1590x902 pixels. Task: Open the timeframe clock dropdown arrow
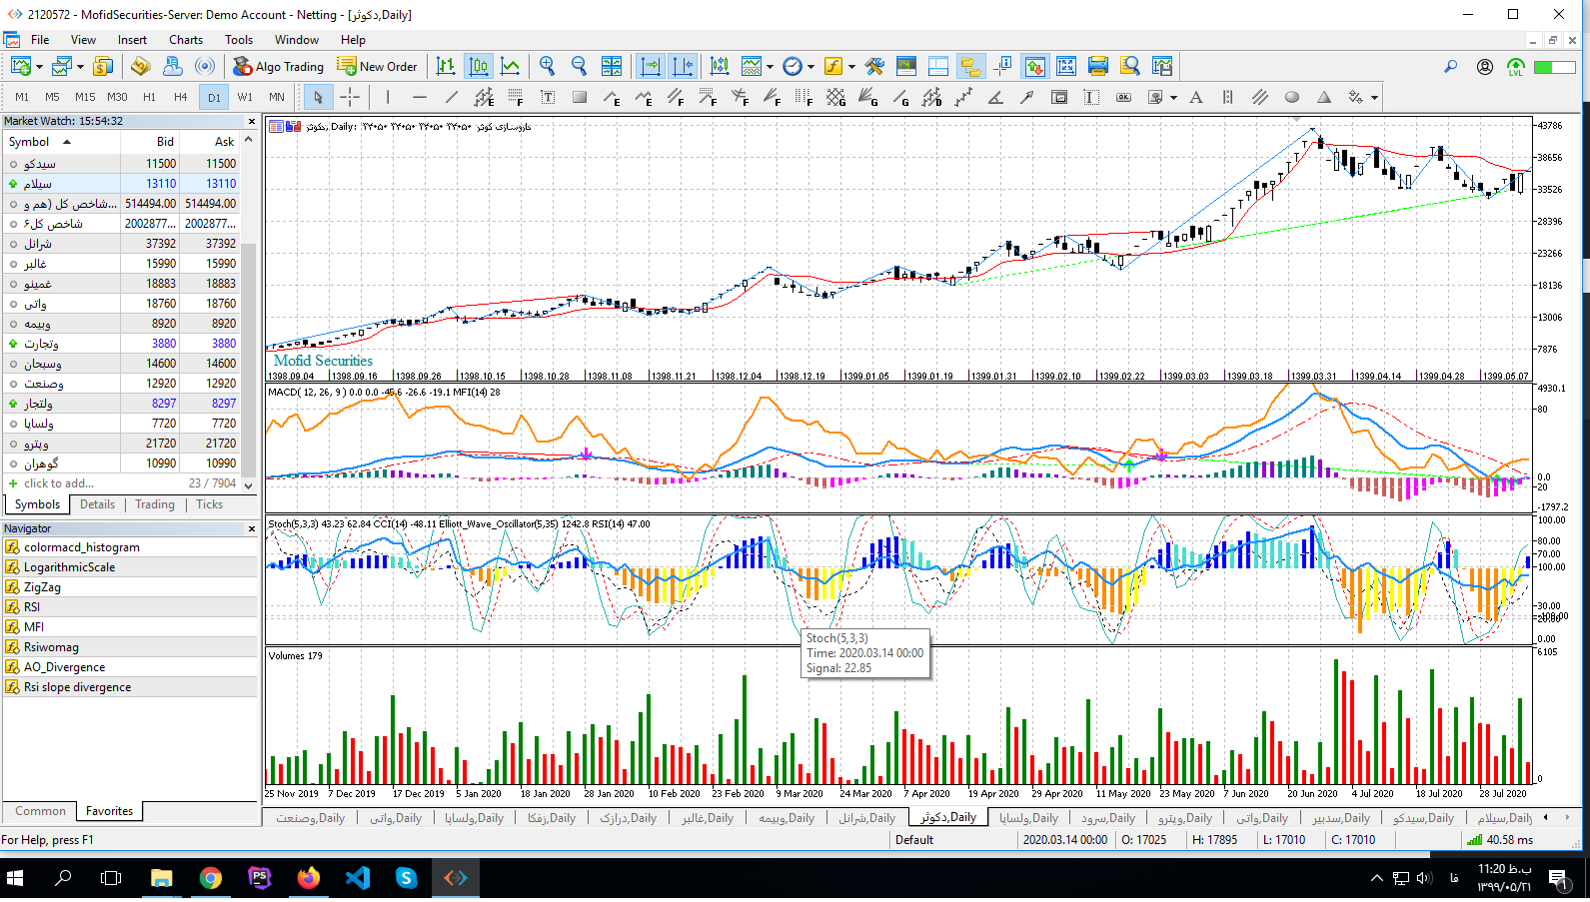[810, 67]
